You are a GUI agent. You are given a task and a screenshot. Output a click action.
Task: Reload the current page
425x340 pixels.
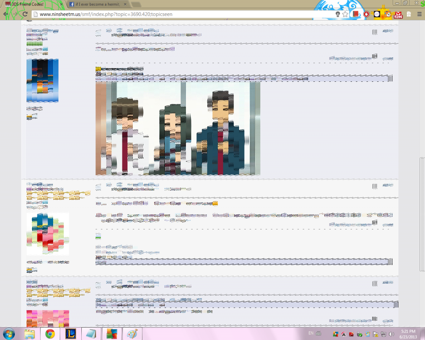(25, 14)
